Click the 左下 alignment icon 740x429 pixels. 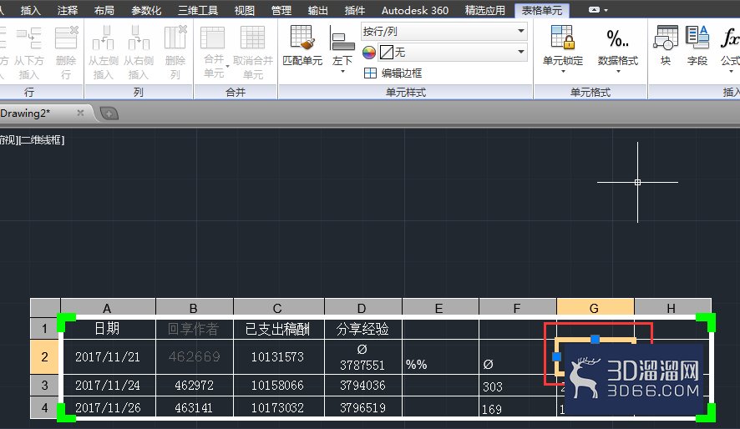click(342, 39)
